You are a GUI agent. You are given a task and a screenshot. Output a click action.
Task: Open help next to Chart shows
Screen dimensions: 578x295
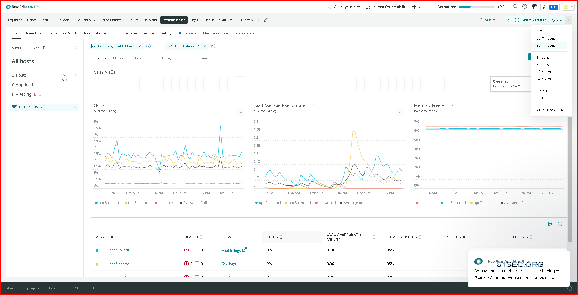pyautogui.click(x=213, y=46)
